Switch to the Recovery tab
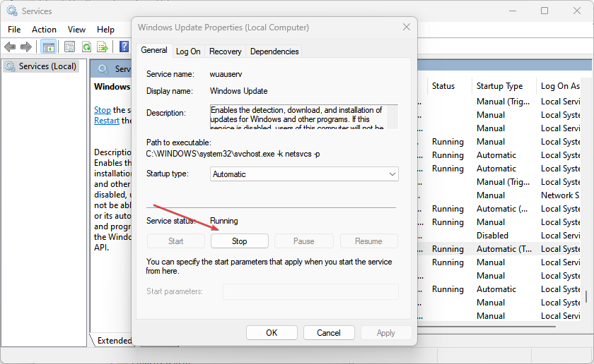Screen dimensions: 594x364 [225, 51]
